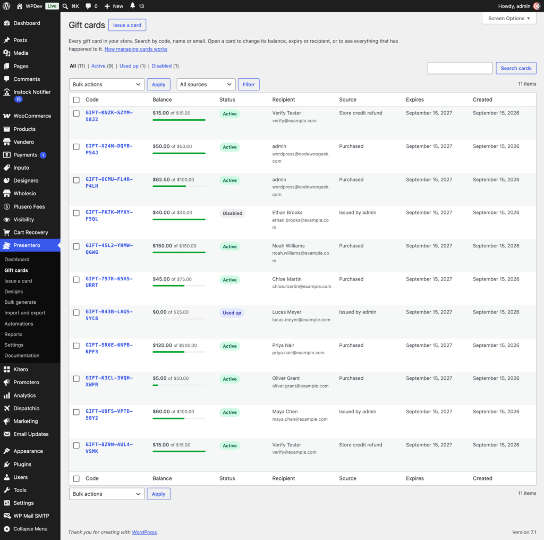Viewport: 544px width, 540px height.
Task: Click the Vendero store icon
Action: click(6, 142)
